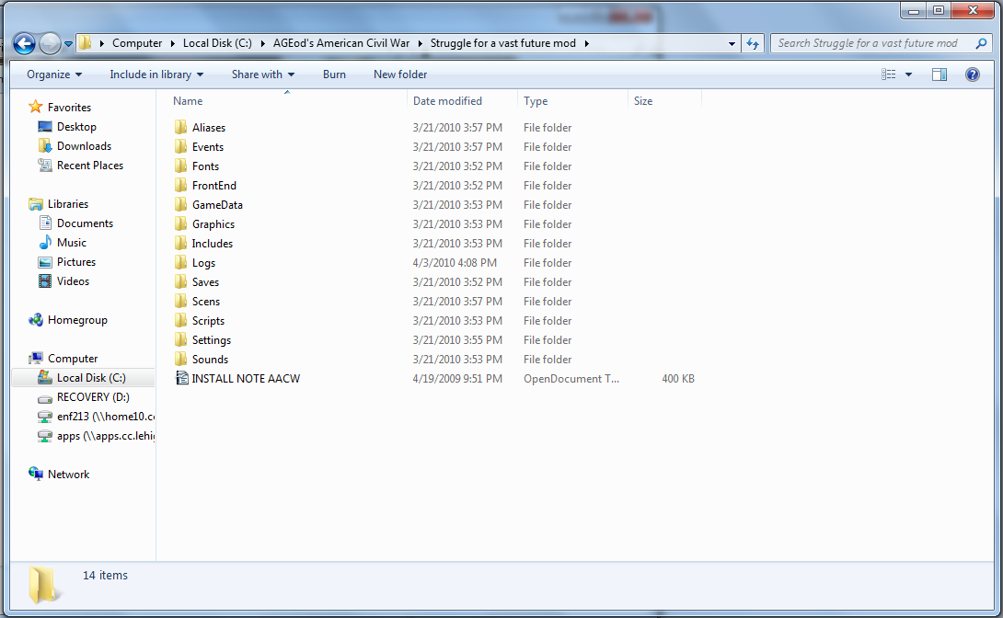Click the Burn toolbar button
This screenshot has width=1003, height=618.
coord(334,74)
